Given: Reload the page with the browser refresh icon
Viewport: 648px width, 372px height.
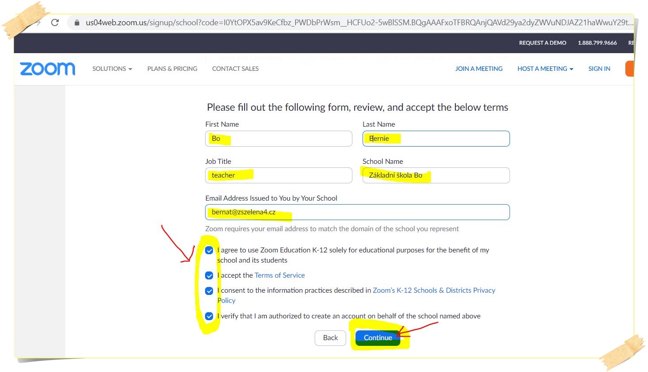Looking at the screenshot, I should (55, 22).
